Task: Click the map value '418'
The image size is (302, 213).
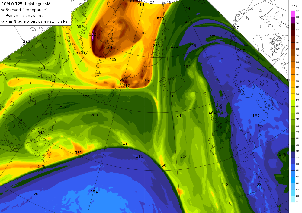Action: [225, 185]
